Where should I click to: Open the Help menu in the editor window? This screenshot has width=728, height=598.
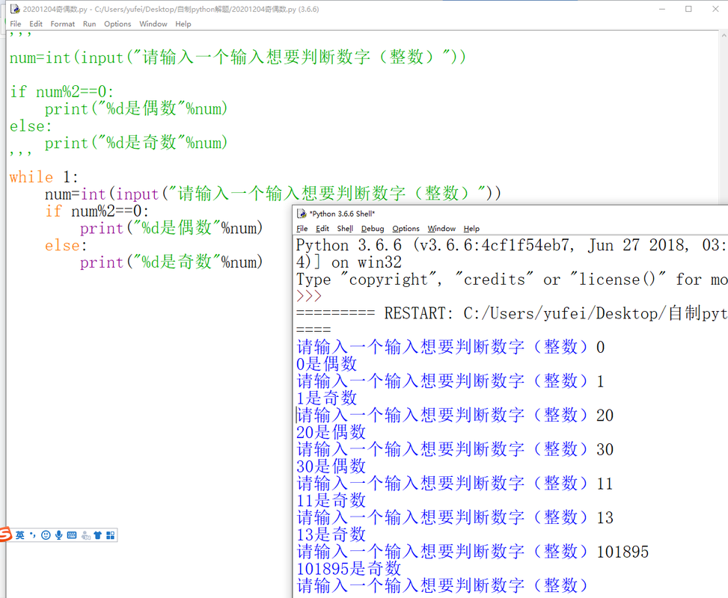click(183, 24)
